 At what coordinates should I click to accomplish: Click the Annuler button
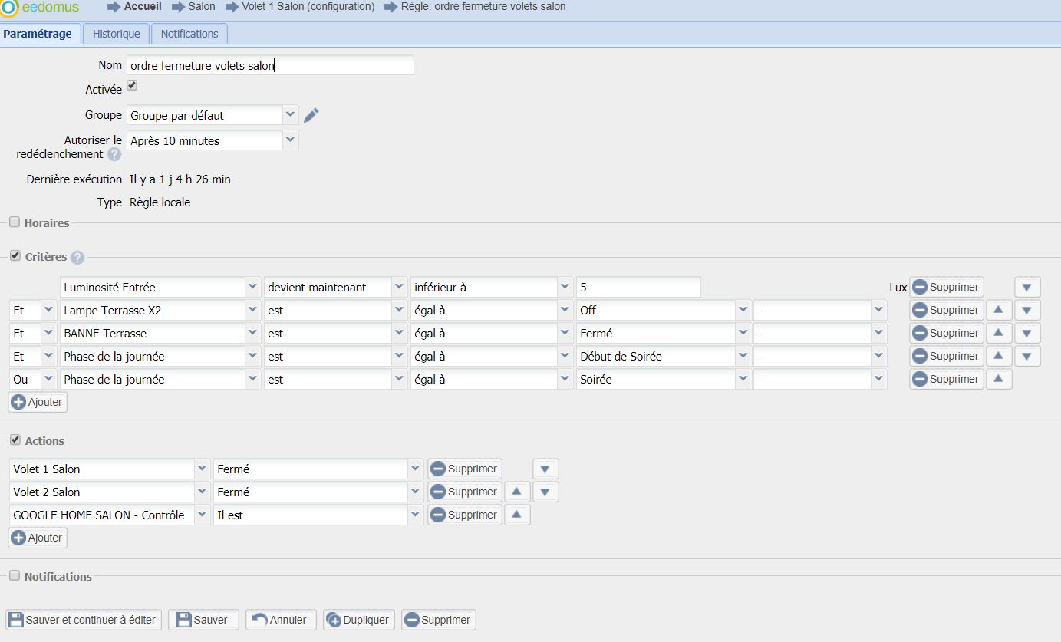point(282,620)
